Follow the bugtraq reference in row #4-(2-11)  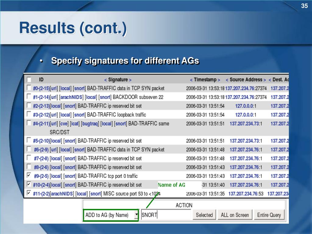(90, 124)
